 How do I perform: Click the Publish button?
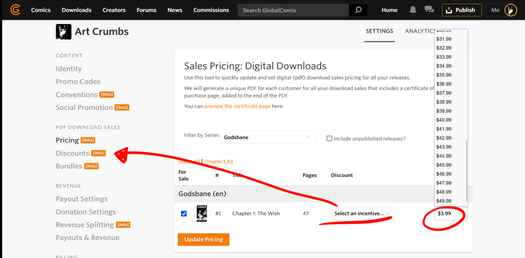click(x=462, y=10)
